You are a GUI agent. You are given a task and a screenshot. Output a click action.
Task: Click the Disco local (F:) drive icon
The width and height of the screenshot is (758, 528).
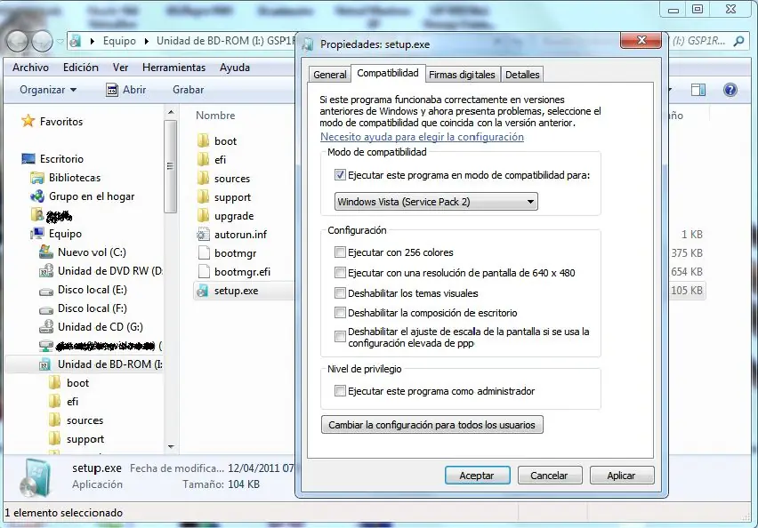coord(46,309)
